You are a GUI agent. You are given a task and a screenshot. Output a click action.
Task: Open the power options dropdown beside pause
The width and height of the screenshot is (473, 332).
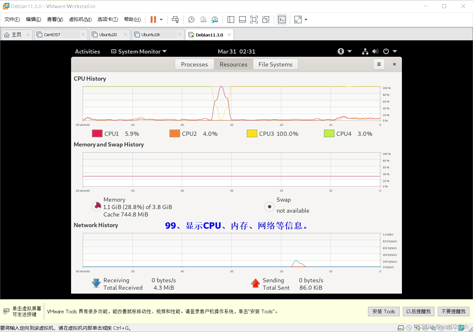(x=161, y=20)
